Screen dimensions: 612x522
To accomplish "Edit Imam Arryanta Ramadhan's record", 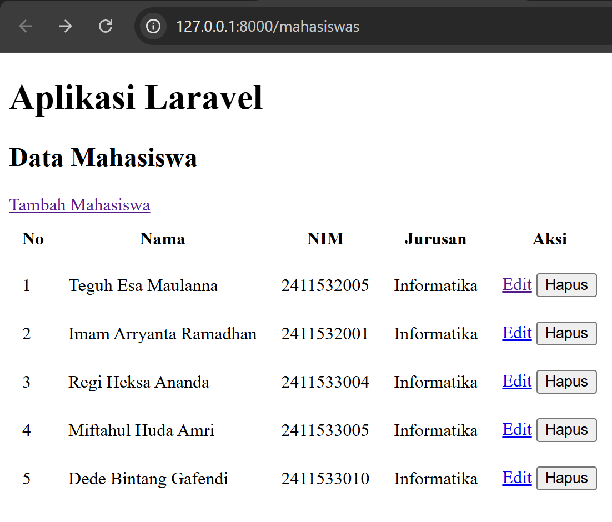I will 517,333.
